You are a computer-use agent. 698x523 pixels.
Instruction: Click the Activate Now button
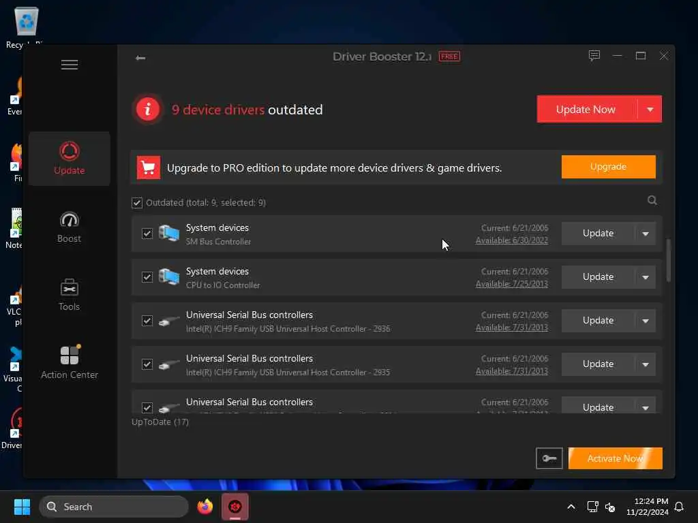[616, 458]
